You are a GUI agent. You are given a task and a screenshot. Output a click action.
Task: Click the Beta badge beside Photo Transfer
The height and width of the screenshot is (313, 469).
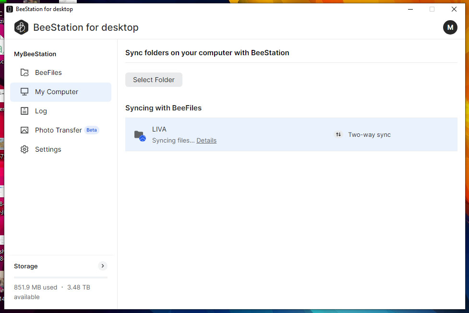coord(92,130)
